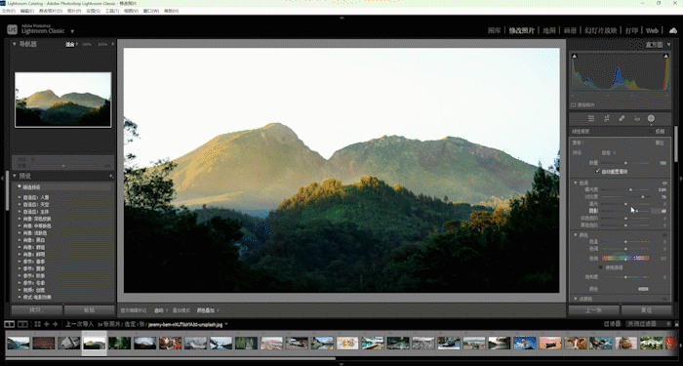
Task: Switch to the 图库 Library module
Action: tap(494, 30)
